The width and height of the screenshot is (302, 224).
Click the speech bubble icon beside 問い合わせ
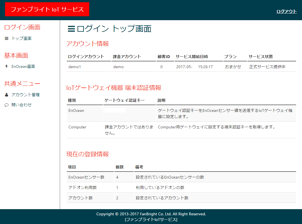coord(6,105)
